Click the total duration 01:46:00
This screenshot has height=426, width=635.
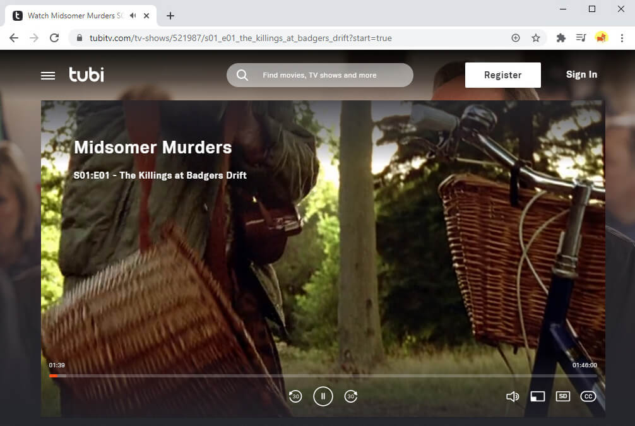point(585,365)
